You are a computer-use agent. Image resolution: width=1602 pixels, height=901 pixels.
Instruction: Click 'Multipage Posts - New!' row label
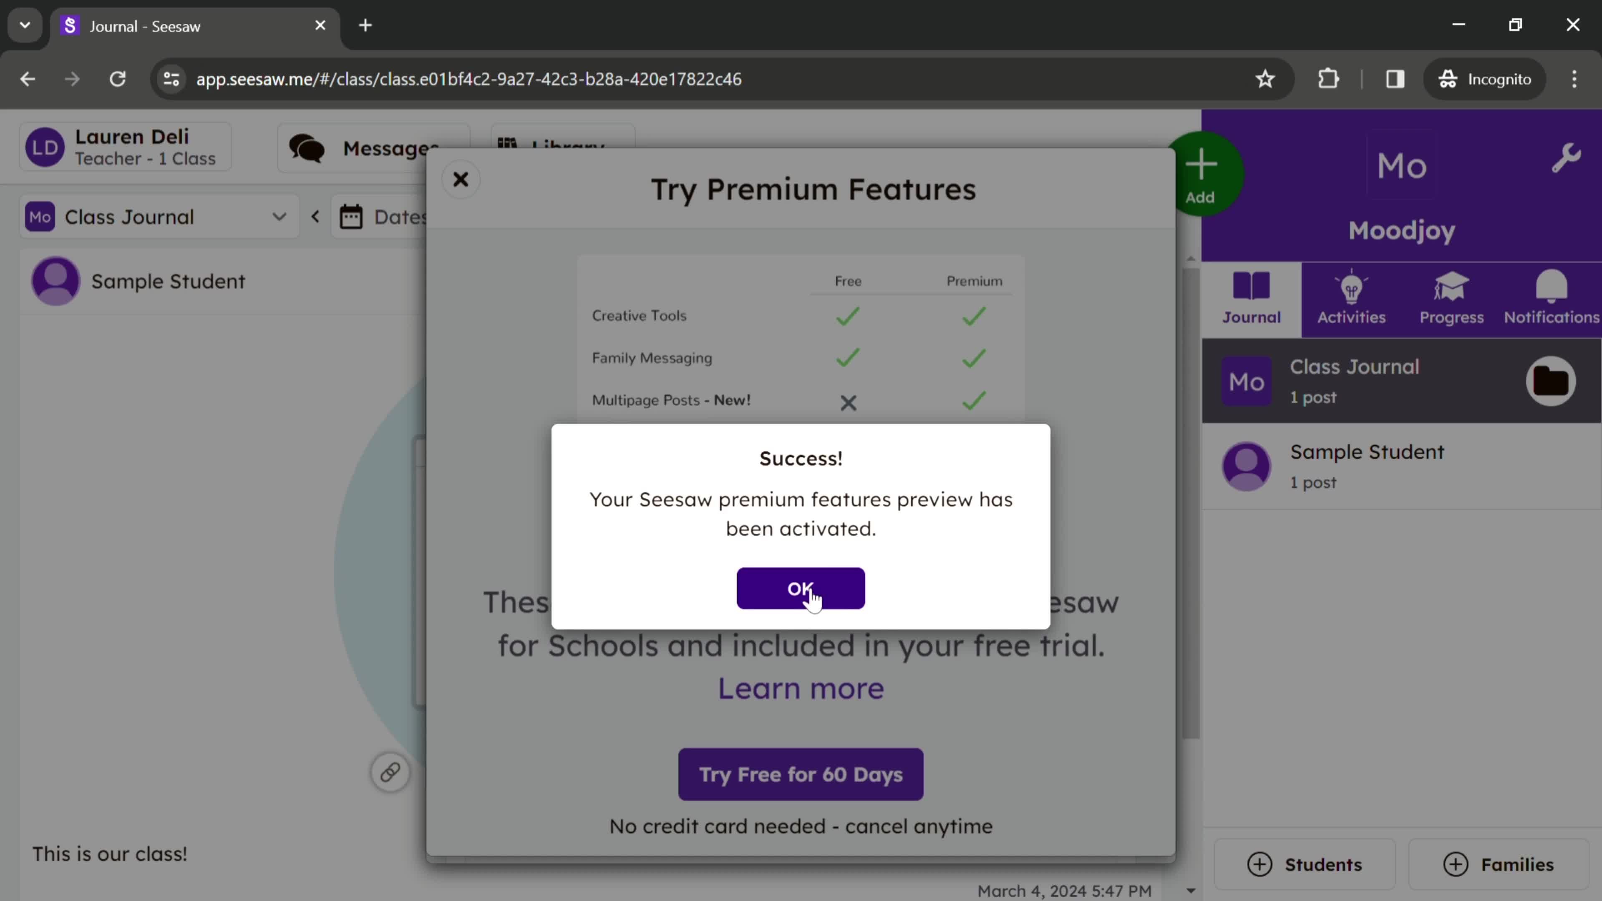[x=671, y=400]
